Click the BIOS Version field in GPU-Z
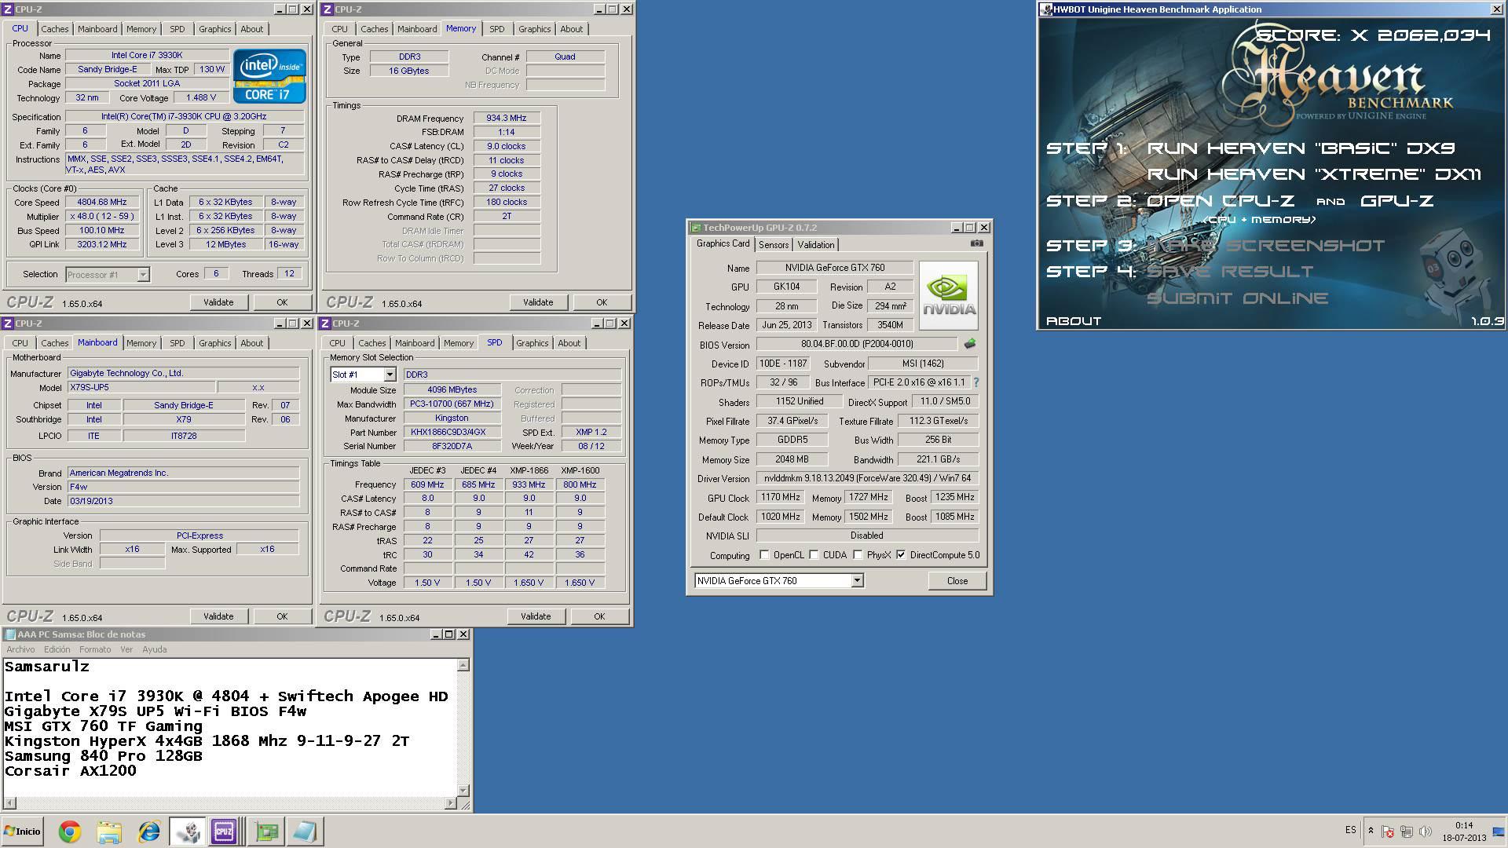 coord(857,344)
